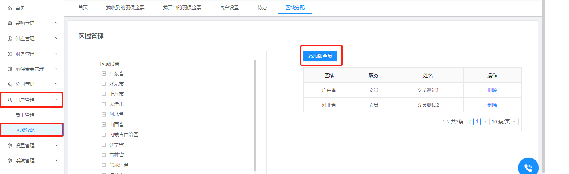Click the 财务管理 yen icon

10,54
